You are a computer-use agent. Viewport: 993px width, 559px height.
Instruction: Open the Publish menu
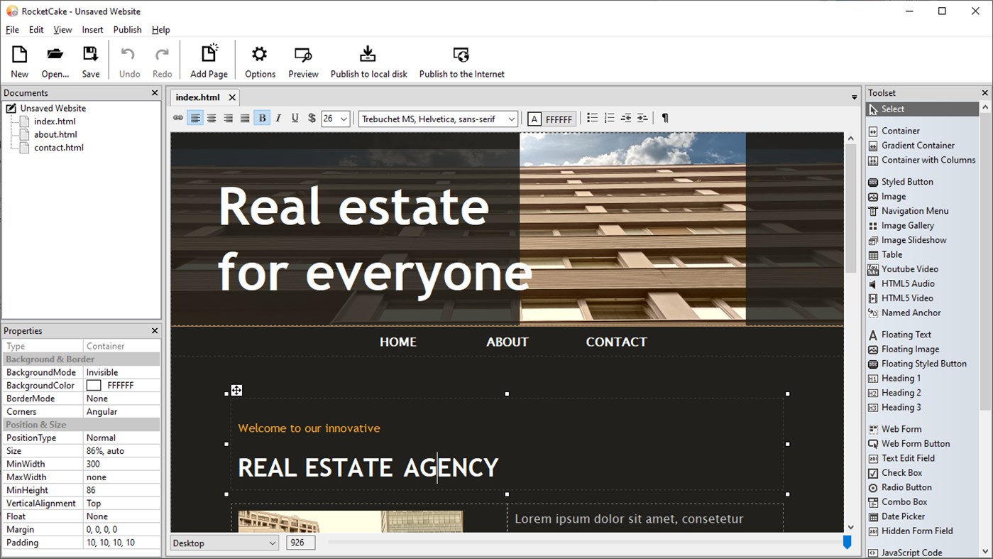(127, 29)
